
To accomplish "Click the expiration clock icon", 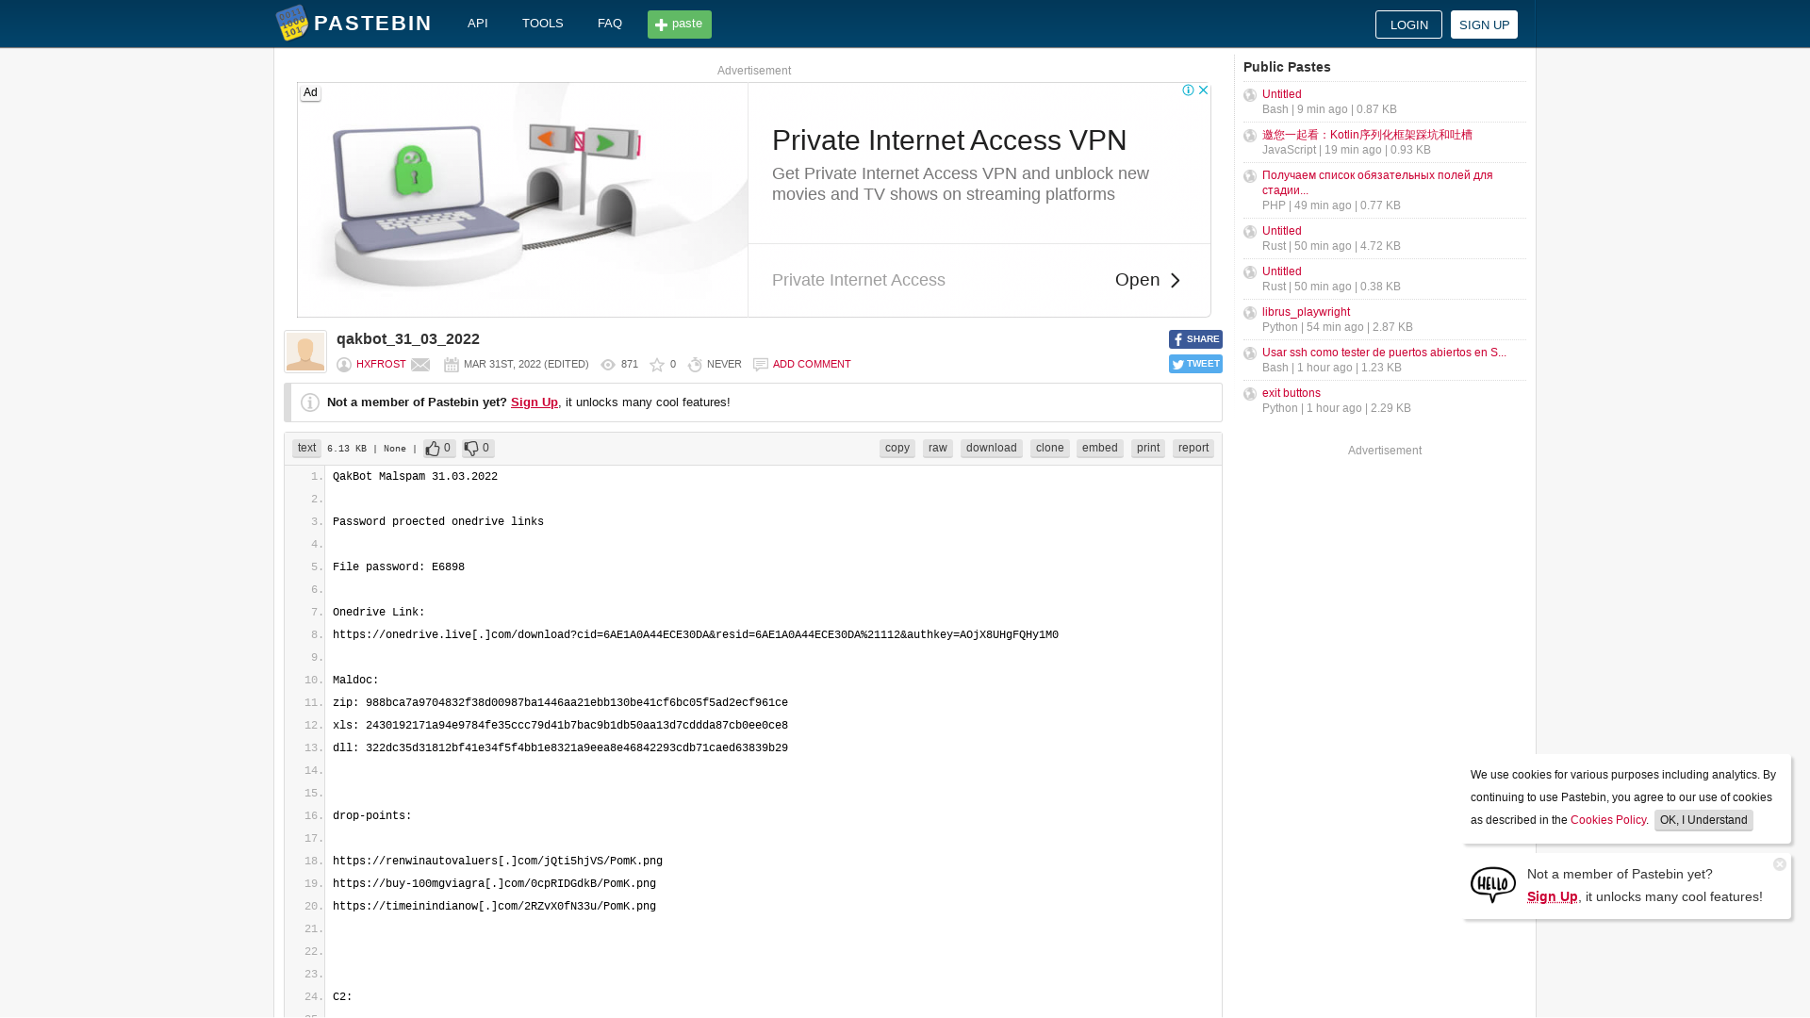I will point(695,365).
